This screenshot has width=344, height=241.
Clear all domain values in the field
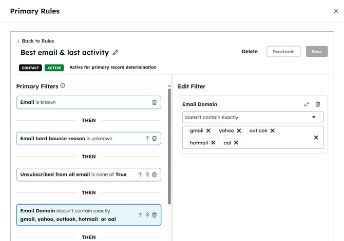pyautogui.click(x=316, y=137)
